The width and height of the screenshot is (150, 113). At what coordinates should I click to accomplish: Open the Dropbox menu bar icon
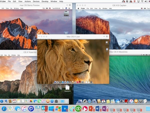[127, 1]
